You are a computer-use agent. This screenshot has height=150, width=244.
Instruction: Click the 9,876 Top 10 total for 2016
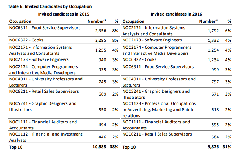click(x=213, y=147)
